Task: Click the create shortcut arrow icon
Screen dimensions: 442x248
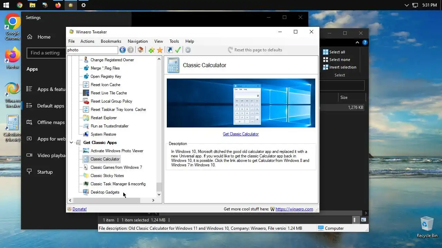Action: [x=170, y=50]
